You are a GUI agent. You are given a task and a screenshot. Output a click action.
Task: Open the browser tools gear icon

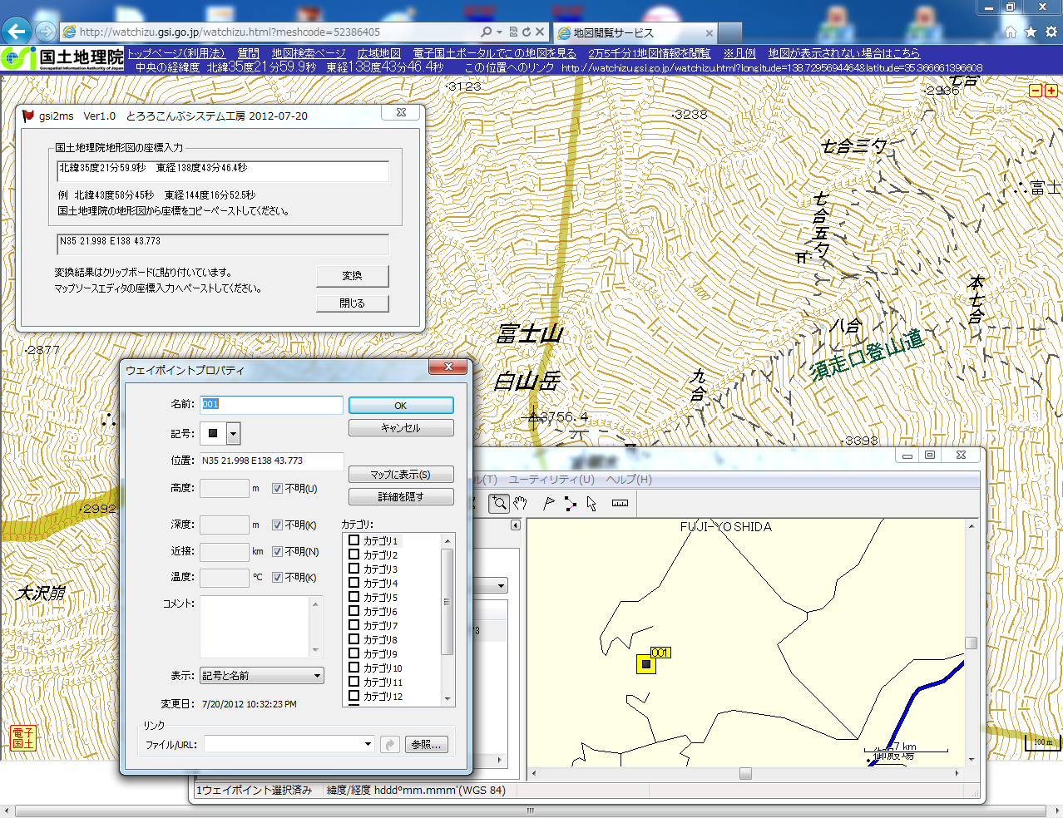[x=1051, y=32]
